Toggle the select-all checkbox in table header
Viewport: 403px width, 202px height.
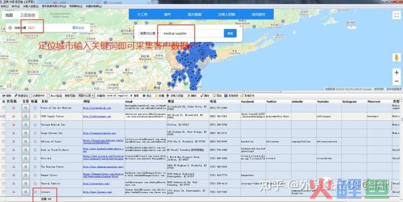tap(3, 101)
